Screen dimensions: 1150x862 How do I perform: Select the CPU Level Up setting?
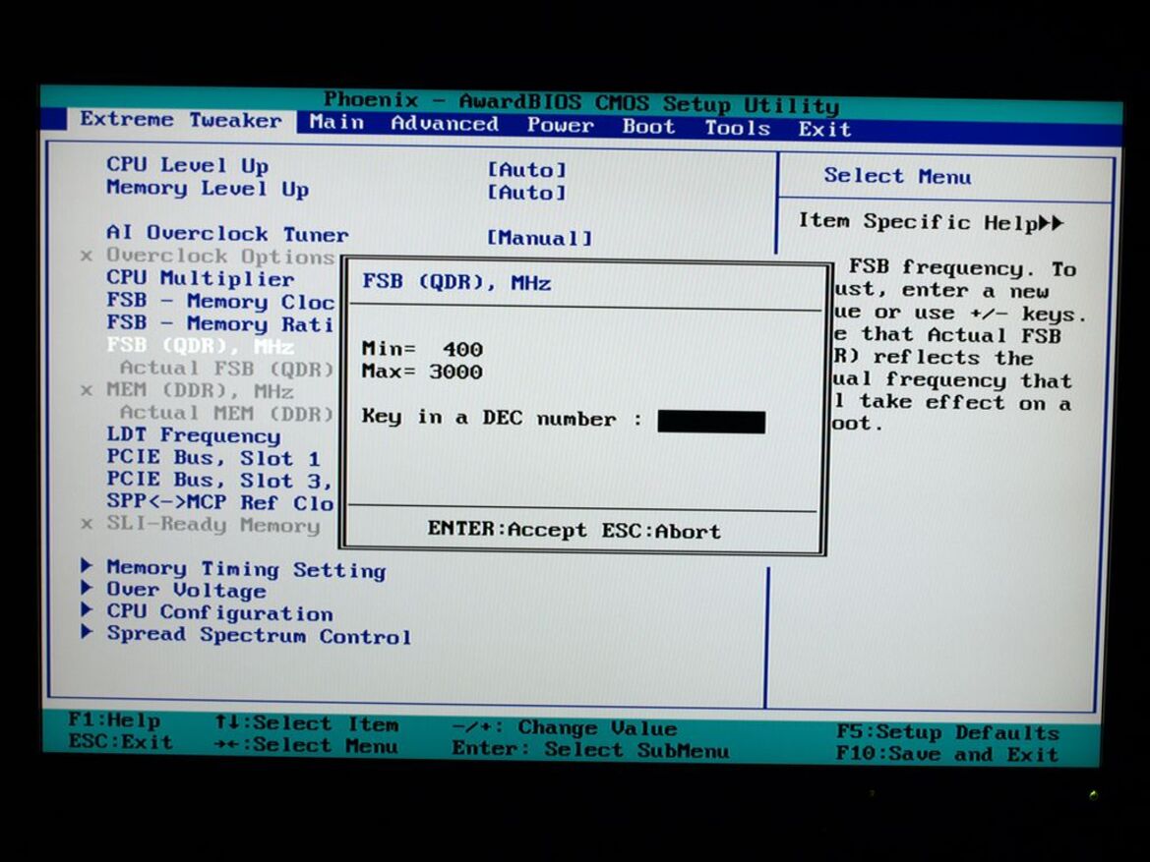[187, 165]
